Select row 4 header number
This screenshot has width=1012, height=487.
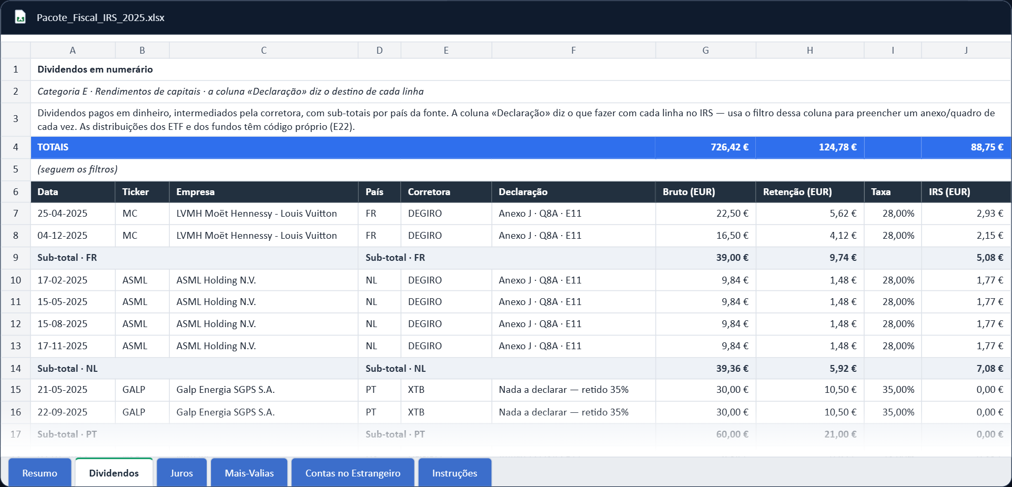click(x=16, y=147)
